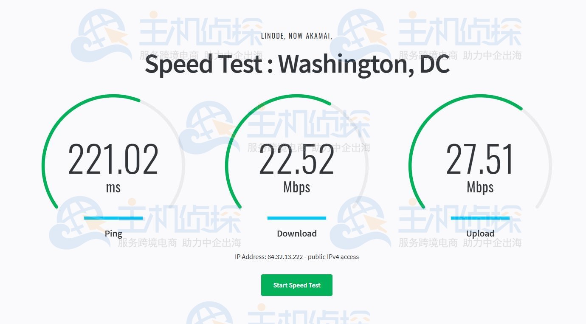Image resolution: width=586 pixels, height=324 pixels.
Task: Click the LINODE, NOW AKAMAI text
Action: (296, 36)
